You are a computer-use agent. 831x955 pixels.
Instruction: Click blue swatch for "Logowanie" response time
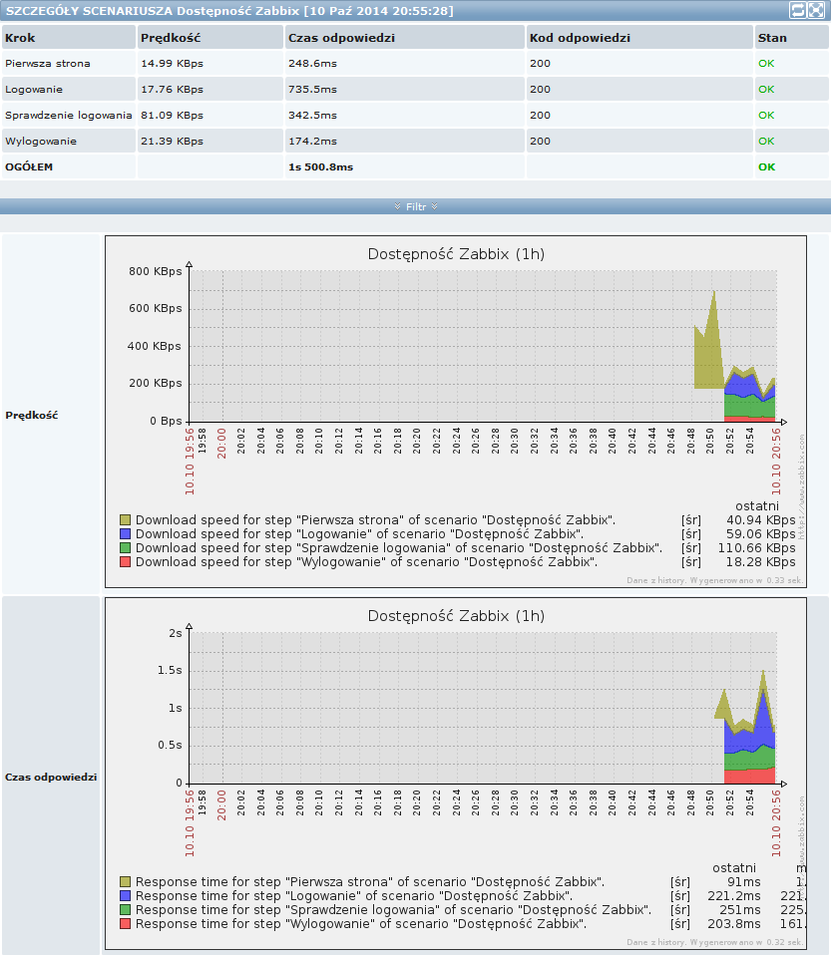(125, 896)
